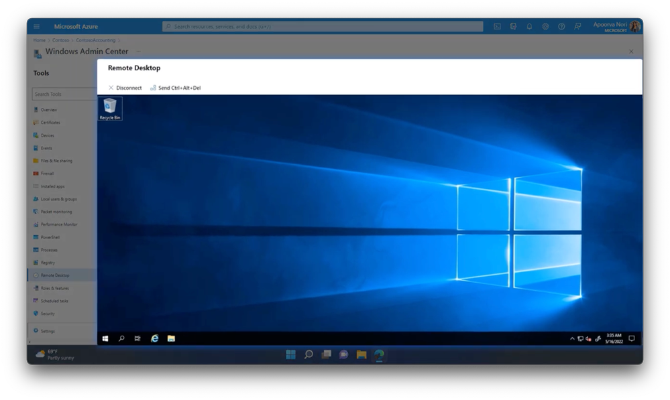Open the Azure feedback icon

577,27
